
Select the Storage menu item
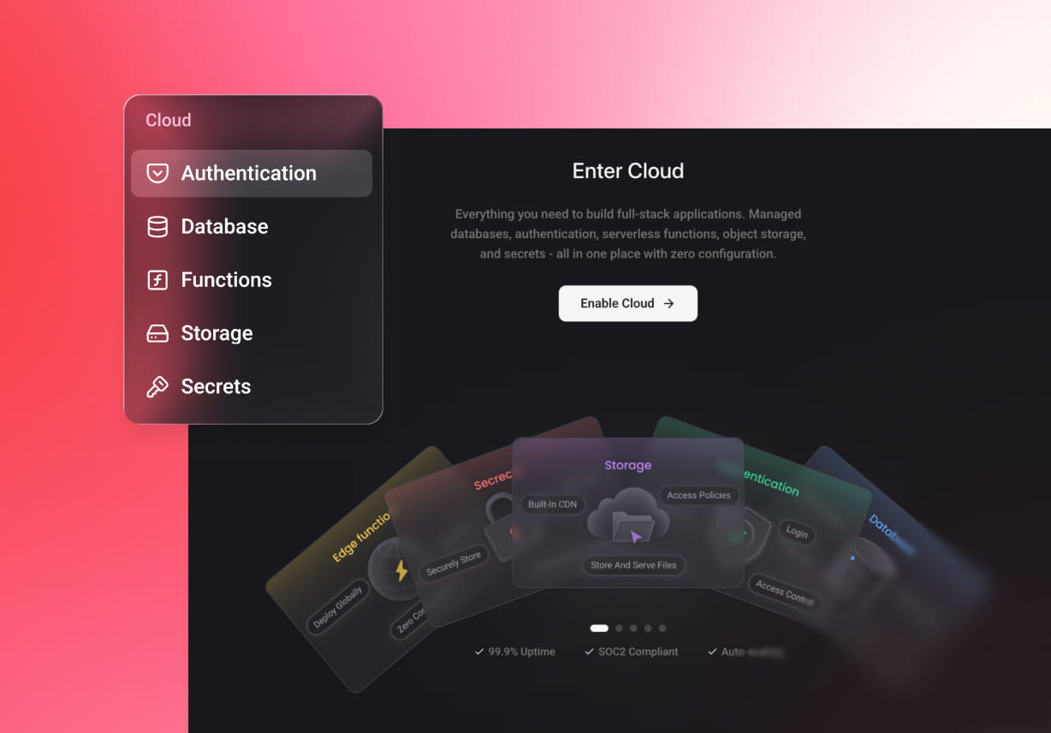click(252, 333)
